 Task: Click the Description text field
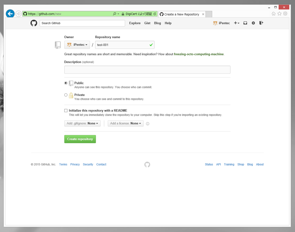click(147, 70)
